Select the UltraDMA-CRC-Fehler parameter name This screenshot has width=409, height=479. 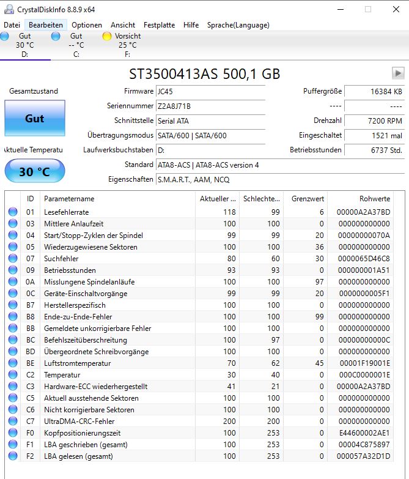[x=79, y=421]
